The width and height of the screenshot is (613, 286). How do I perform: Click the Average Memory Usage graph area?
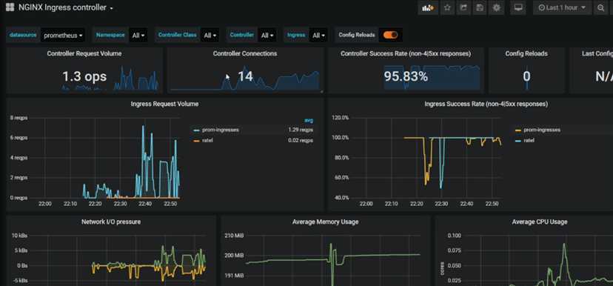tap(332, 260)
